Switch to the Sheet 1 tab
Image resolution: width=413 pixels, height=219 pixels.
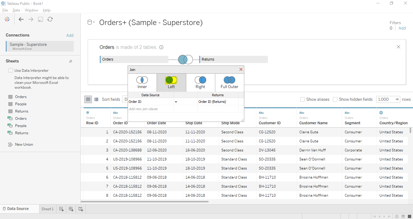pos(47,209)
